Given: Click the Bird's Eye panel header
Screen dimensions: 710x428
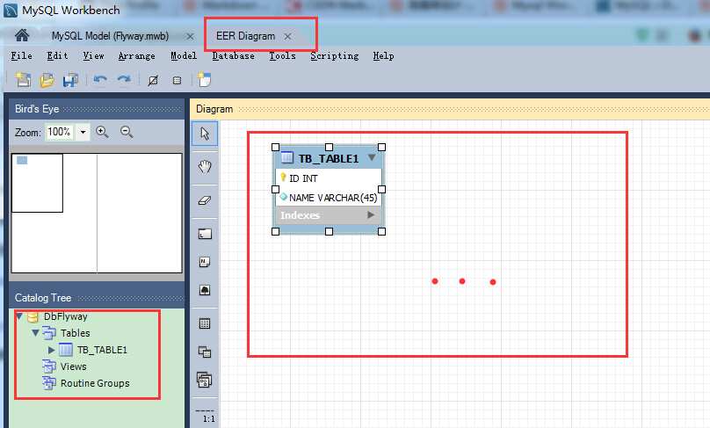Looking at the screenshot, I should pyautogui.click(x=97, y=109).
